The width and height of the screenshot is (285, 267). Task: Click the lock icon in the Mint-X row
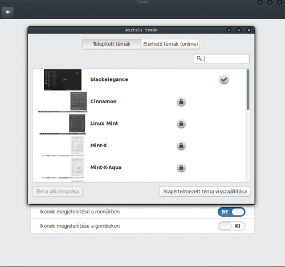[x=181, y=145]
